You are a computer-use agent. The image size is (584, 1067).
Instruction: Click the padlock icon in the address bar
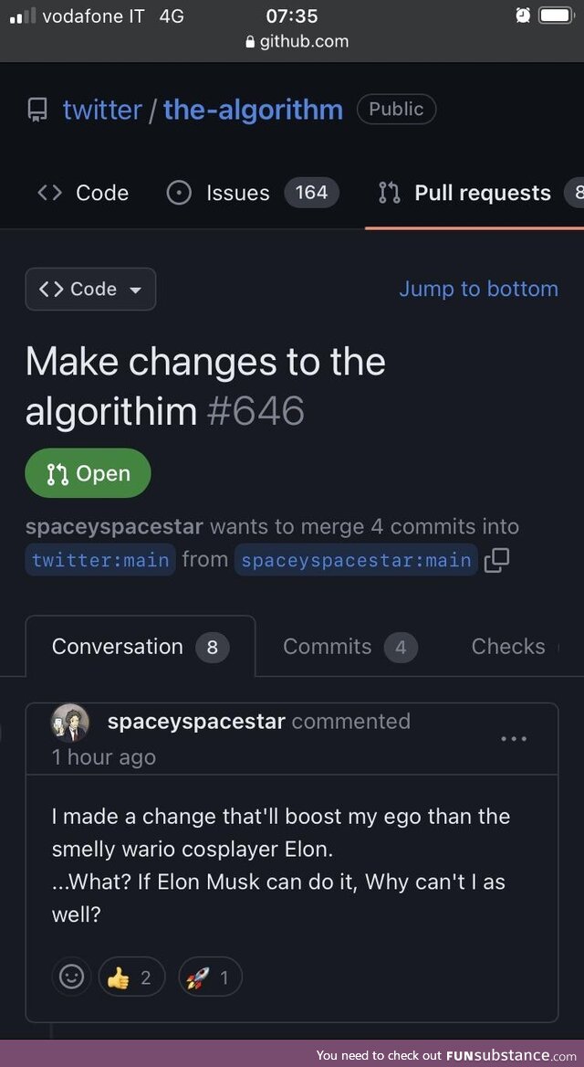tap(249, 40)
